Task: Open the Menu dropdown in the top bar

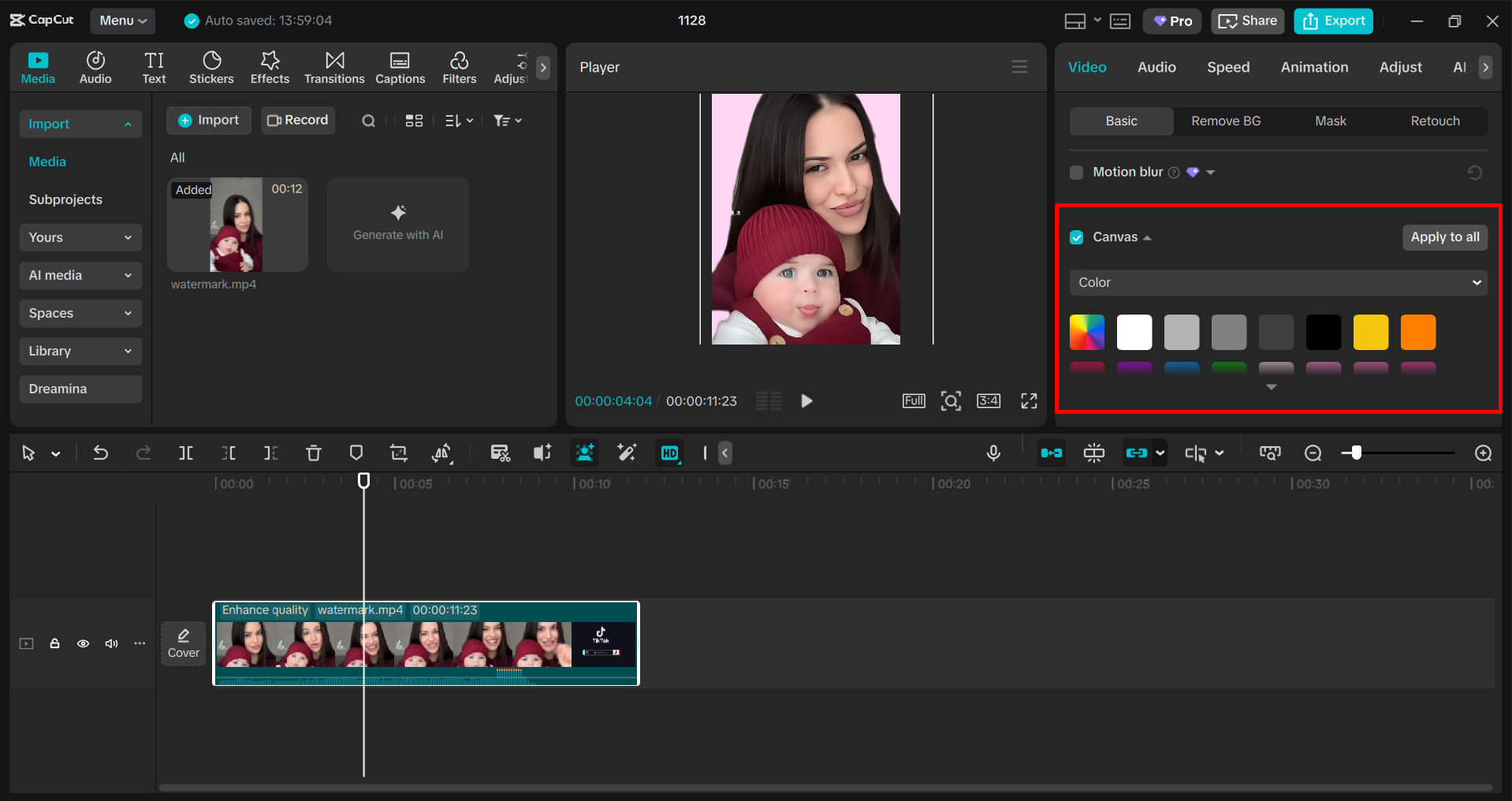Action: point(122,20)
